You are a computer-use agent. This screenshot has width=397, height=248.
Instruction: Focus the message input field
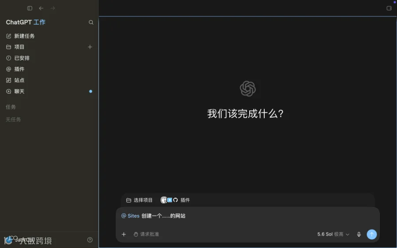247,216
